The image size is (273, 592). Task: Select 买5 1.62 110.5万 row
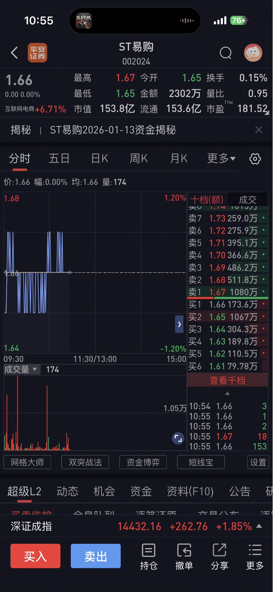point(228,354)
